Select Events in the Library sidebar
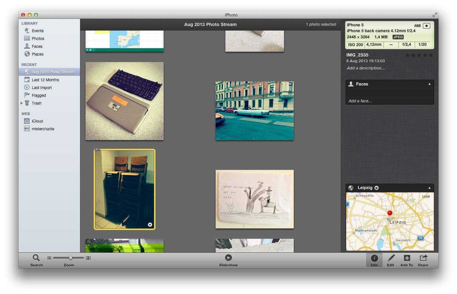The width and height of the screenshot is (457, 294). click(37, 31)
